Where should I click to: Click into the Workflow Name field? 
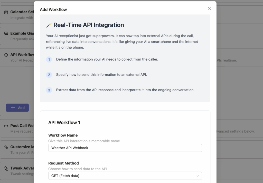[x=125, y=148]
